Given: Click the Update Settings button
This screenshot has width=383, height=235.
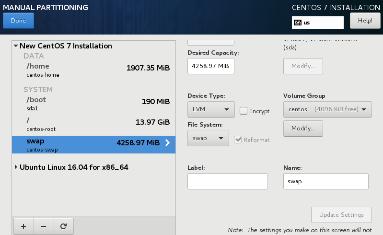Looking at the screenshot, I should [x=341, y=215].
